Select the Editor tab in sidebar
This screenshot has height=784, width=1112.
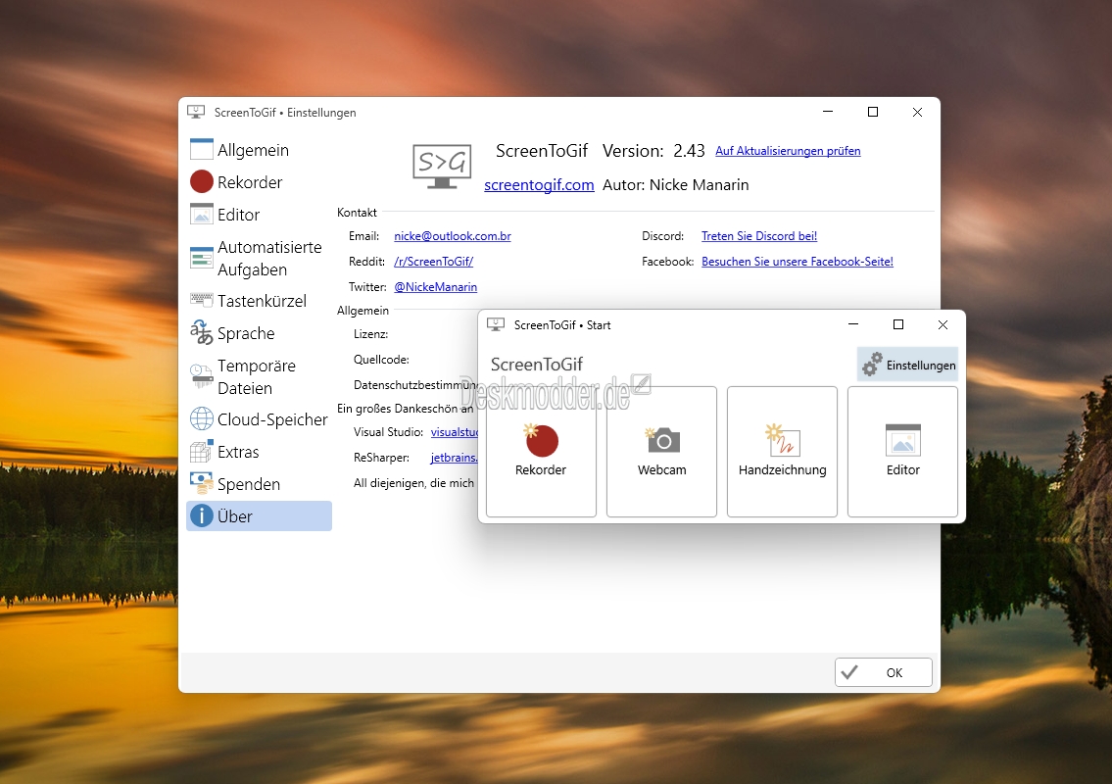click(238, 215)
